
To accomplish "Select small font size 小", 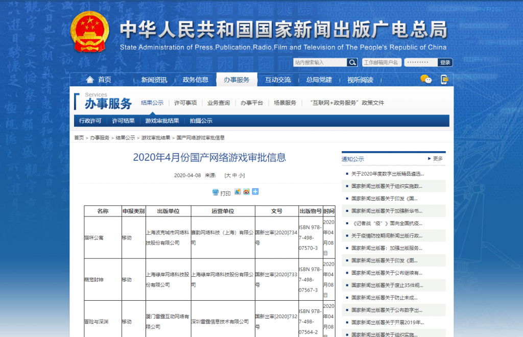I will click(x=241, y=175).
